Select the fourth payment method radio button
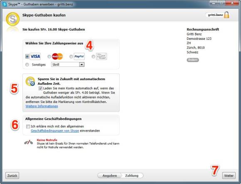 pos(93,56)
